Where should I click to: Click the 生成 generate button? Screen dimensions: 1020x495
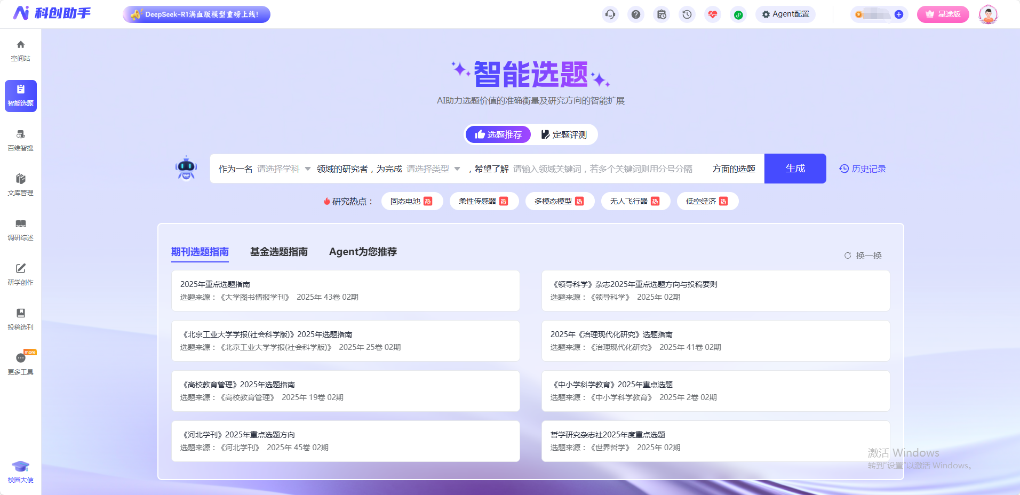795,169
